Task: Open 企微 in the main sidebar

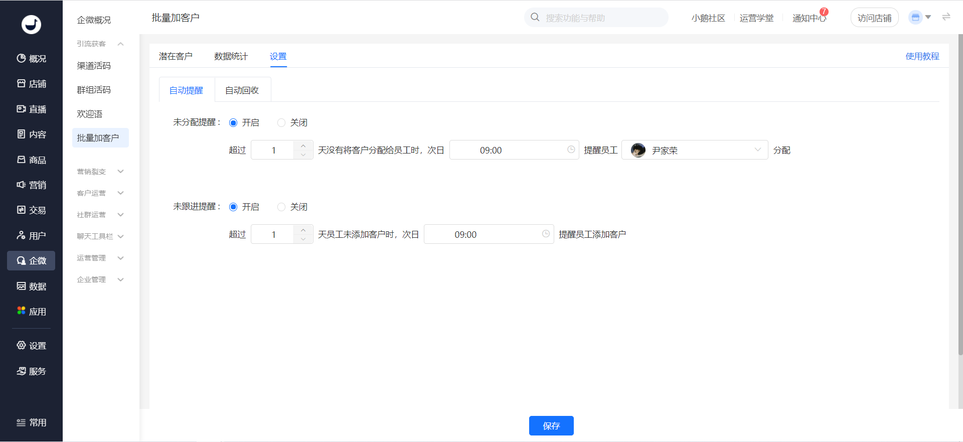Action: coord(31,261)
